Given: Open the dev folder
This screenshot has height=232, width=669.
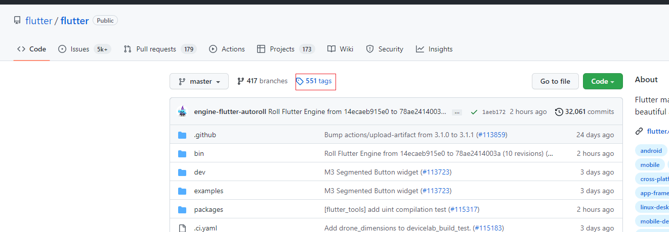Looking at the screenshot, I should click(x=200, y=172).
